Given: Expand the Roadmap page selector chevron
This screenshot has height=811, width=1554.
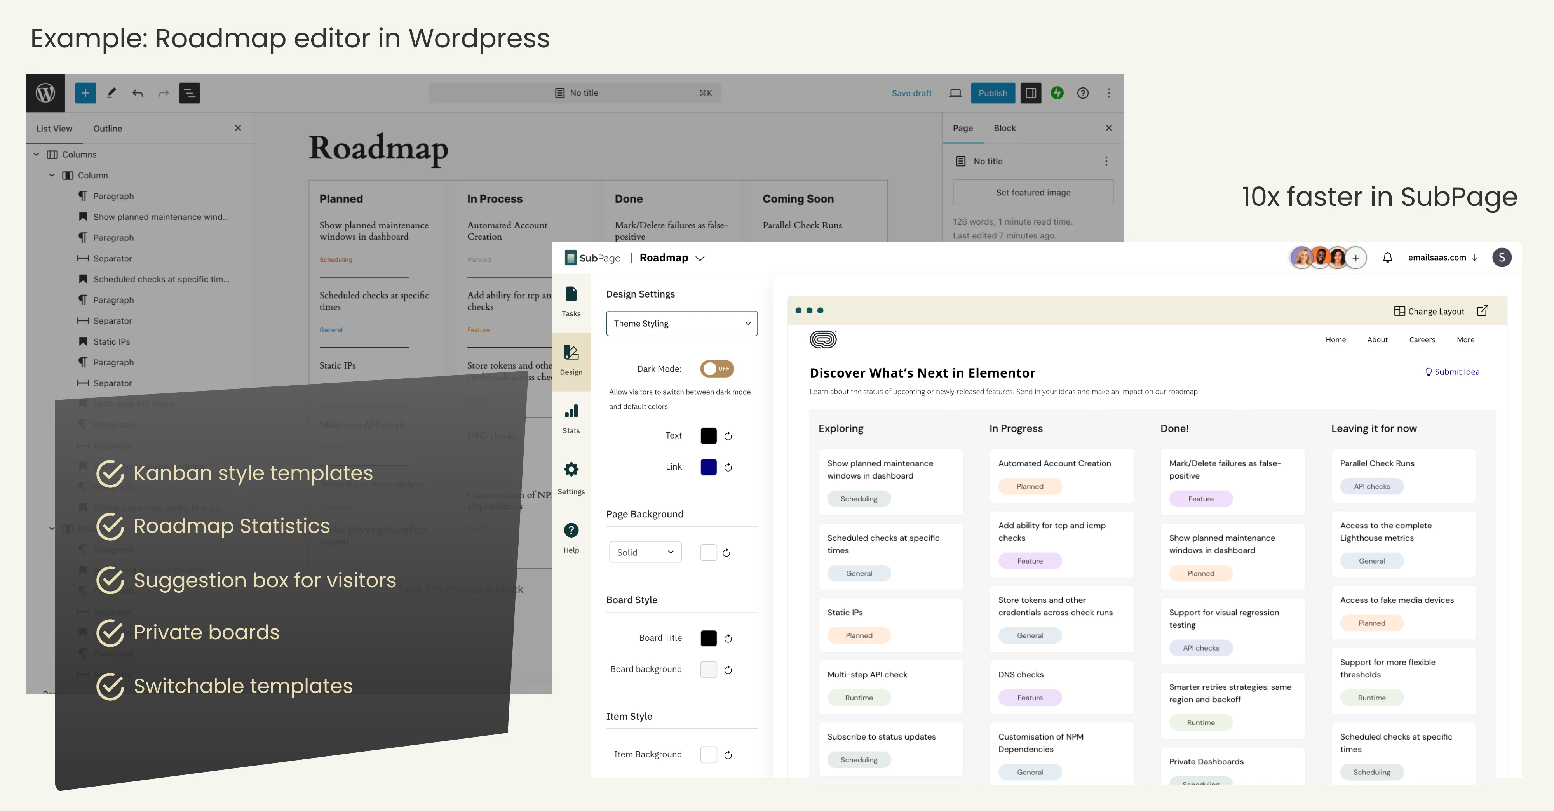Looking at the screenshot, I should click(700, 259).
